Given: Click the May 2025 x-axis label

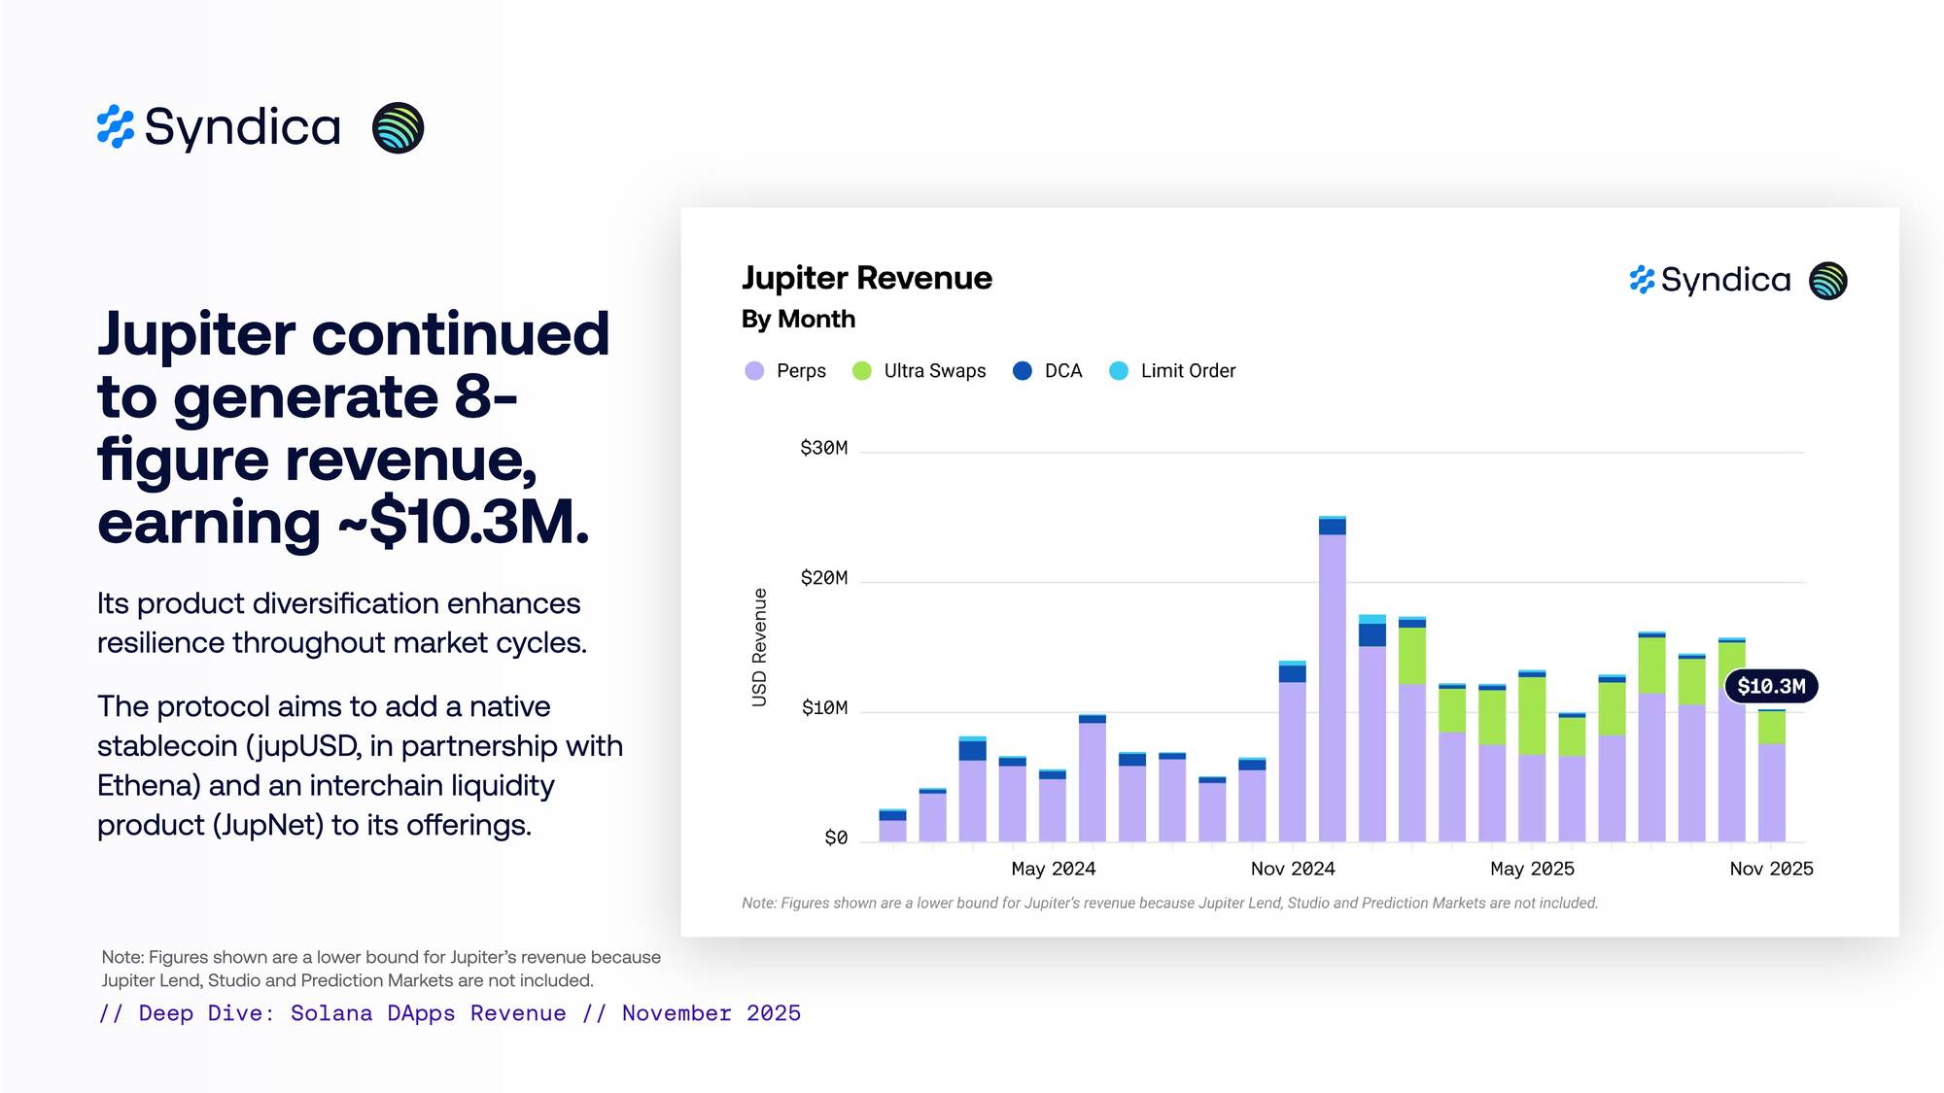Looking at the screenshot, I should 1532,869.
